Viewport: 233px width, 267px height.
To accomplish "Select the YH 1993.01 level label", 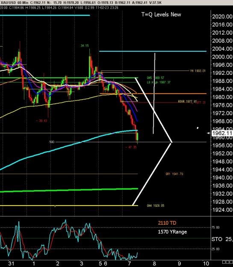I will tap(198, 71).
